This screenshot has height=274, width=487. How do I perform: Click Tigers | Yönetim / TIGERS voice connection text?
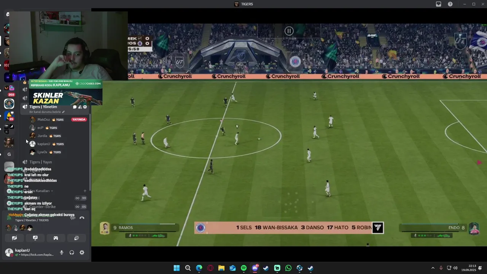click(32, 220)
